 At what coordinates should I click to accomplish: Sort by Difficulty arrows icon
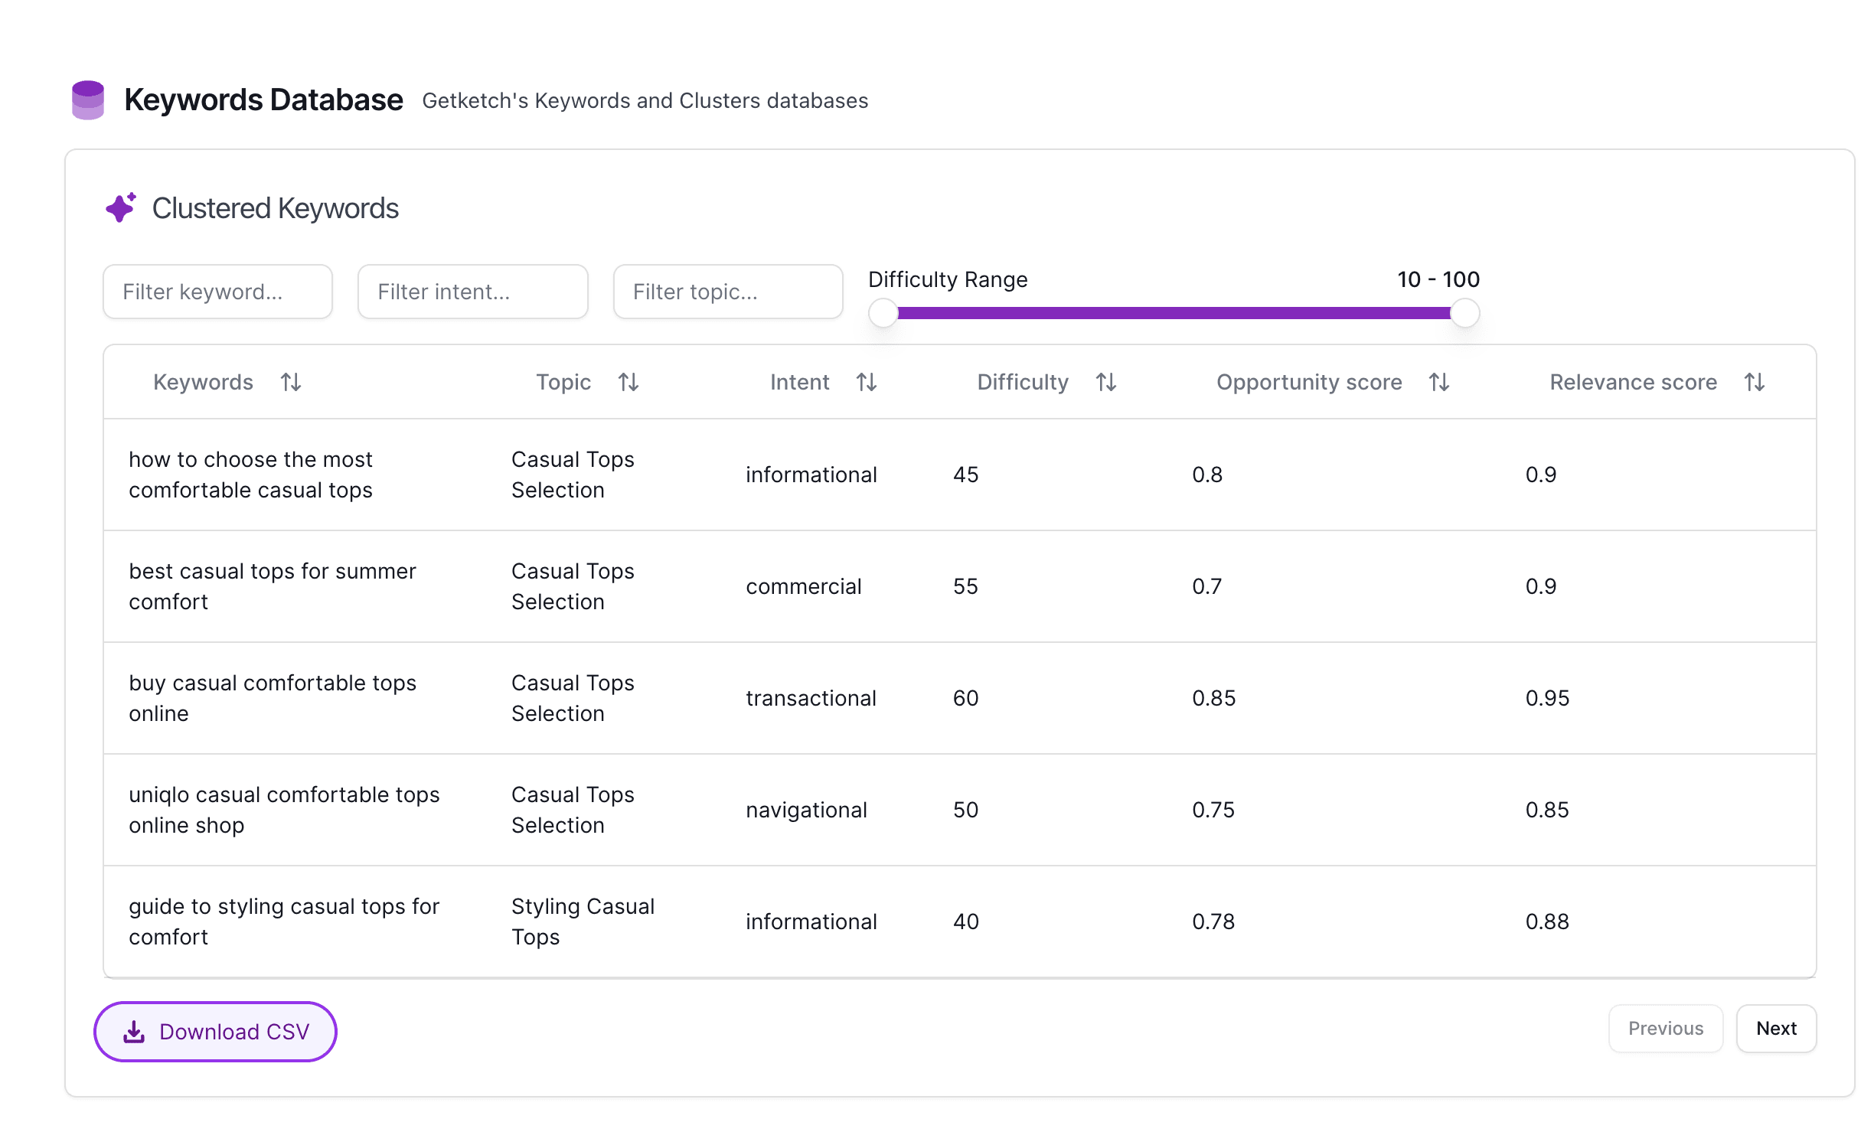click(x=1106, y=382)
